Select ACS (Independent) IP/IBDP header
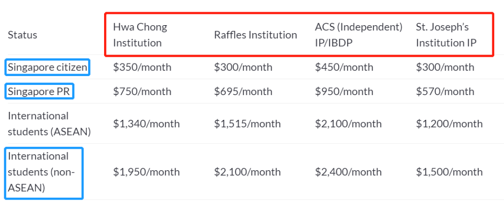This screenshot has width=504, height=214. pyautogui.click(x=359, y=35)
